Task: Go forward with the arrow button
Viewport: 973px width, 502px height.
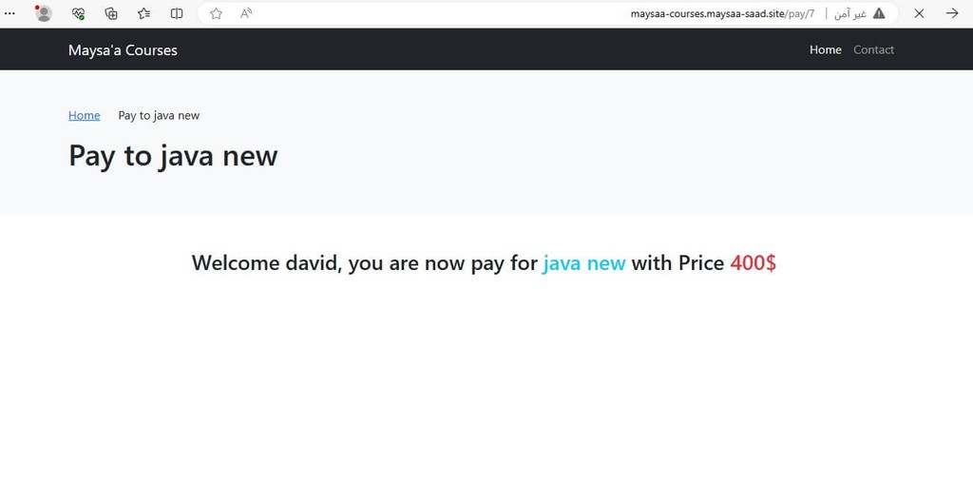Action: [952, 13]
